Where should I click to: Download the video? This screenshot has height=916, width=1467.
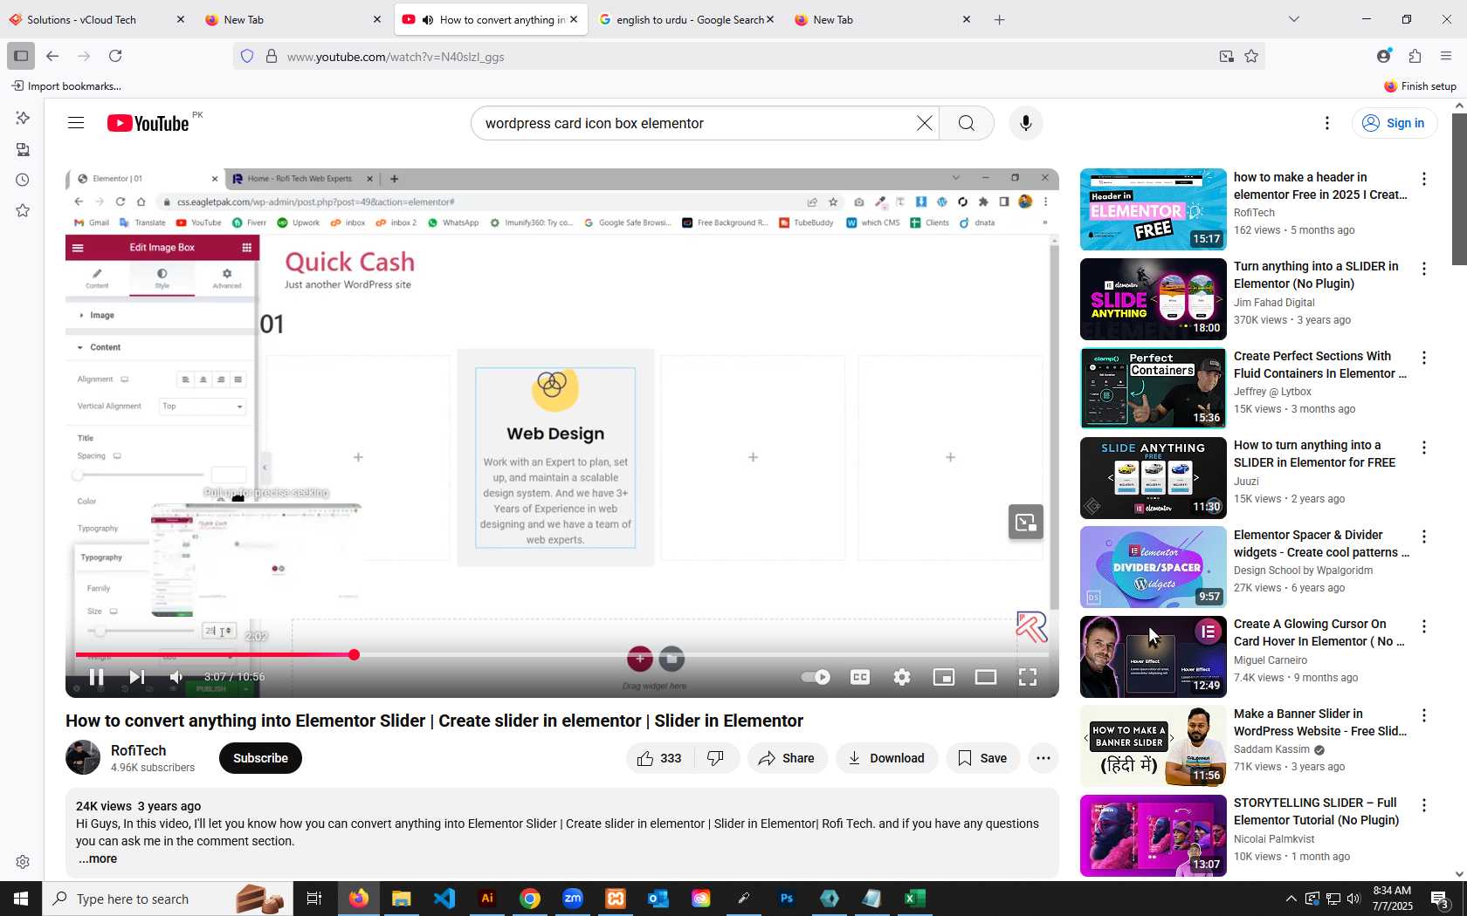click(887, 758)
